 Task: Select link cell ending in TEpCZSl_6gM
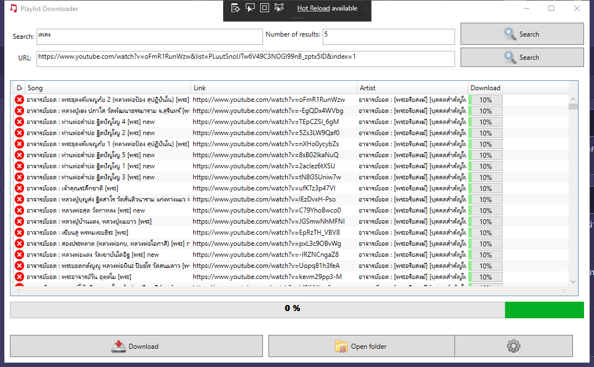pos(266,122)
